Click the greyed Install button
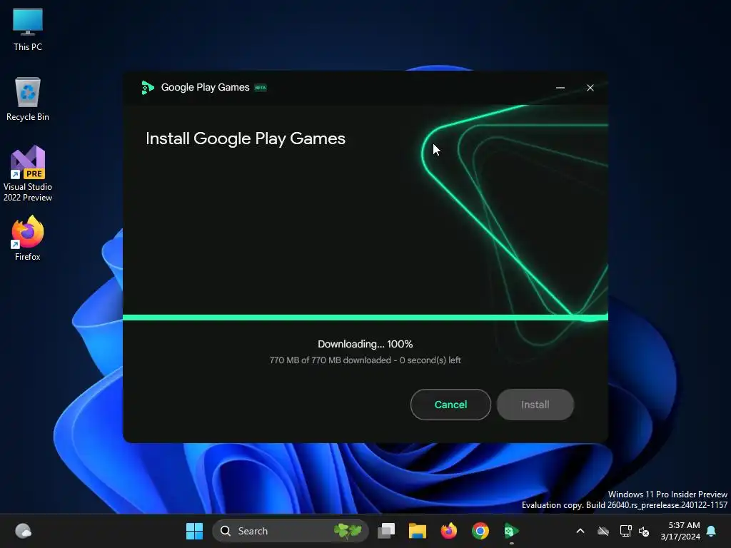Image resolution: width=731 pixels, height=548 pixels. [535, 405]
